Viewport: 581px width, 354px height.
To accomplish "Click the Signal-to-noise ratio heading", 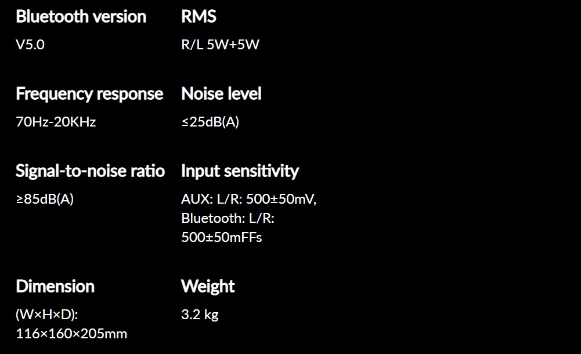I will (90, 171).
